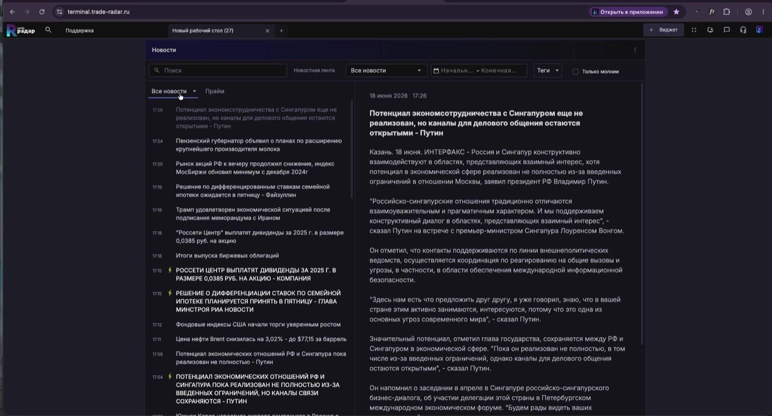This screenshot has height=416, width=772.
Task: Open the user profile avatar in the app bar
Action: click(759, 30)
